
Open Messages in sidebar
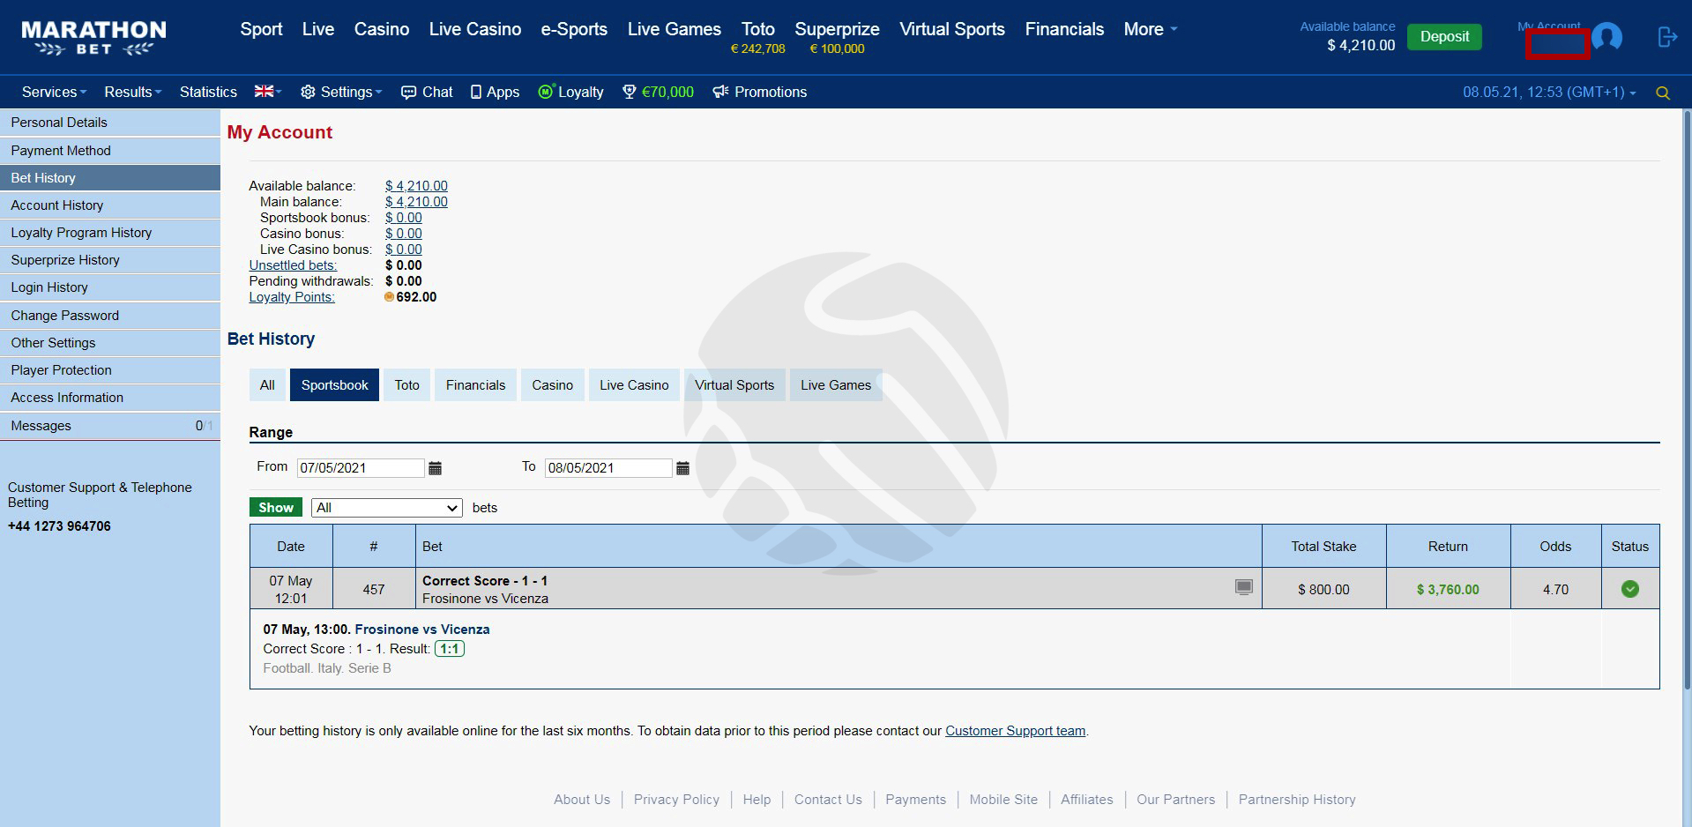tap(110, 426)
